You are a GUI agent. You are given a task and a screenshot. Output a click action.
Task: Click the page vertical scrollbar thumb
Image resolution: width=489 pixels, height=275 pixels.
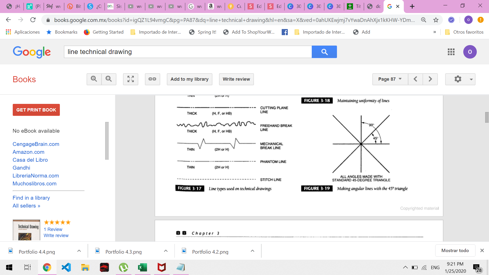coord(487,117)
